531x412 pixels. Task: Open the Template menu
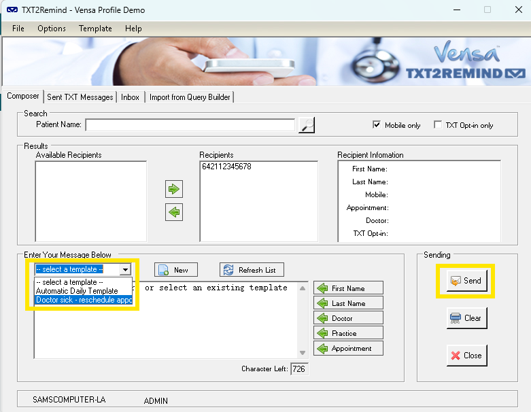click(x=95, y=29)
